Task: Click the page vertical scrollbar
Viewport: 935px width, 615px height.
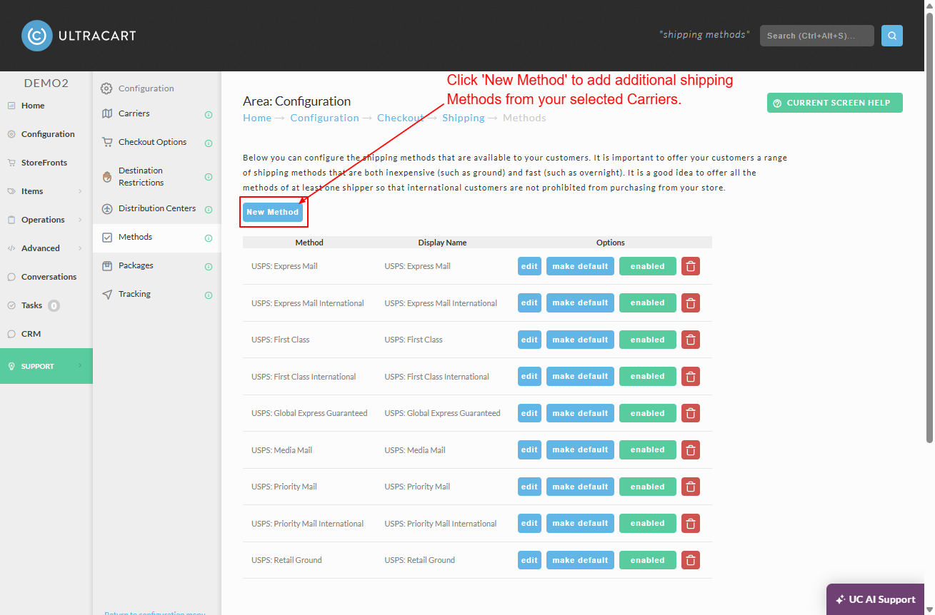Action: [929, 228]
